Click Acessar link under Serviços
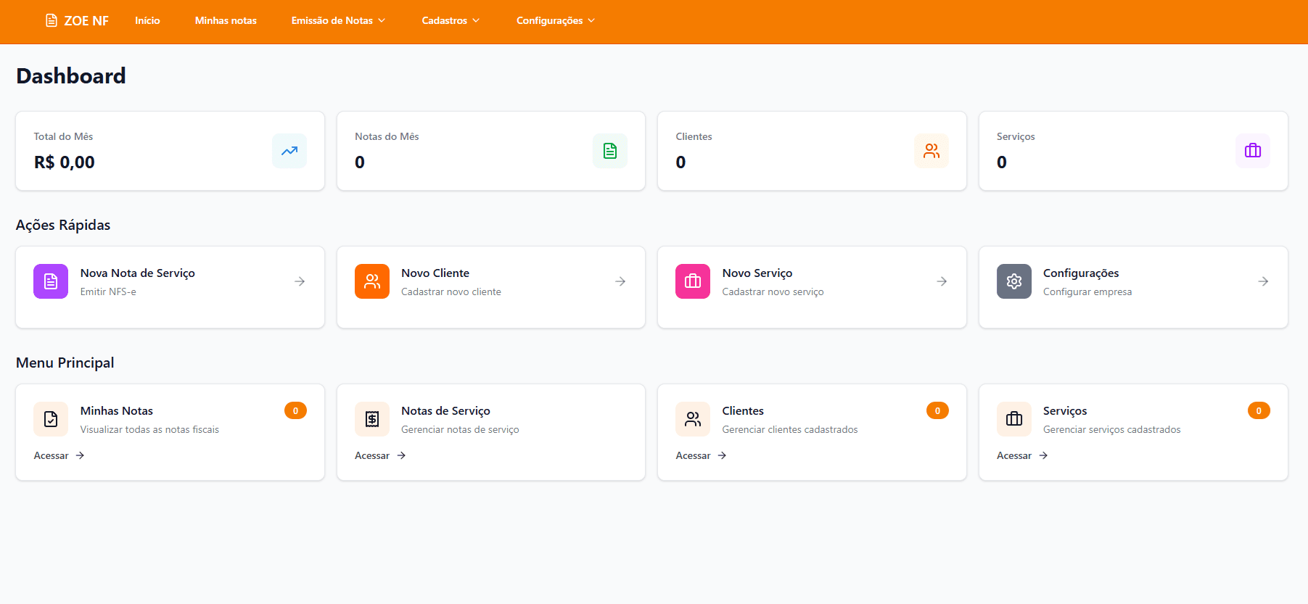The width and height of the screenshot is (1308, 604). pos(1022,455)
